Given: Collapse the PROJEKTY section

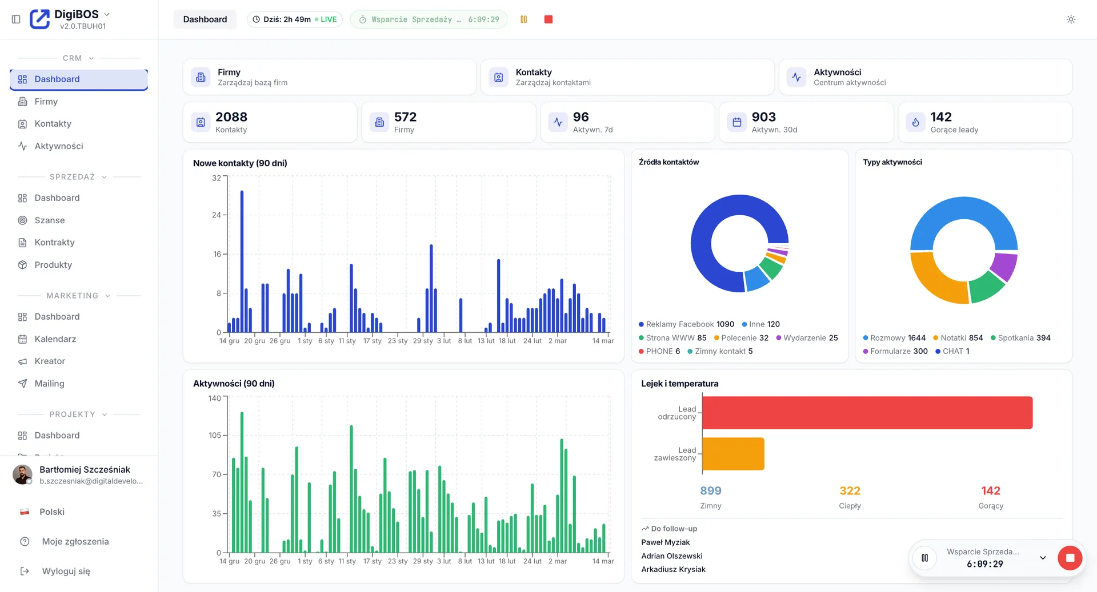Looking at the screenshot, I should (79, 414).
